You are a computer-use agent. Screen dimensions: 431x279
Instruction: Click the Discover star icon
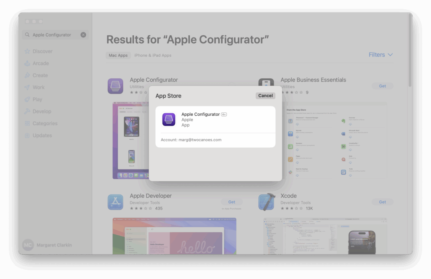(x=27, y=51)
